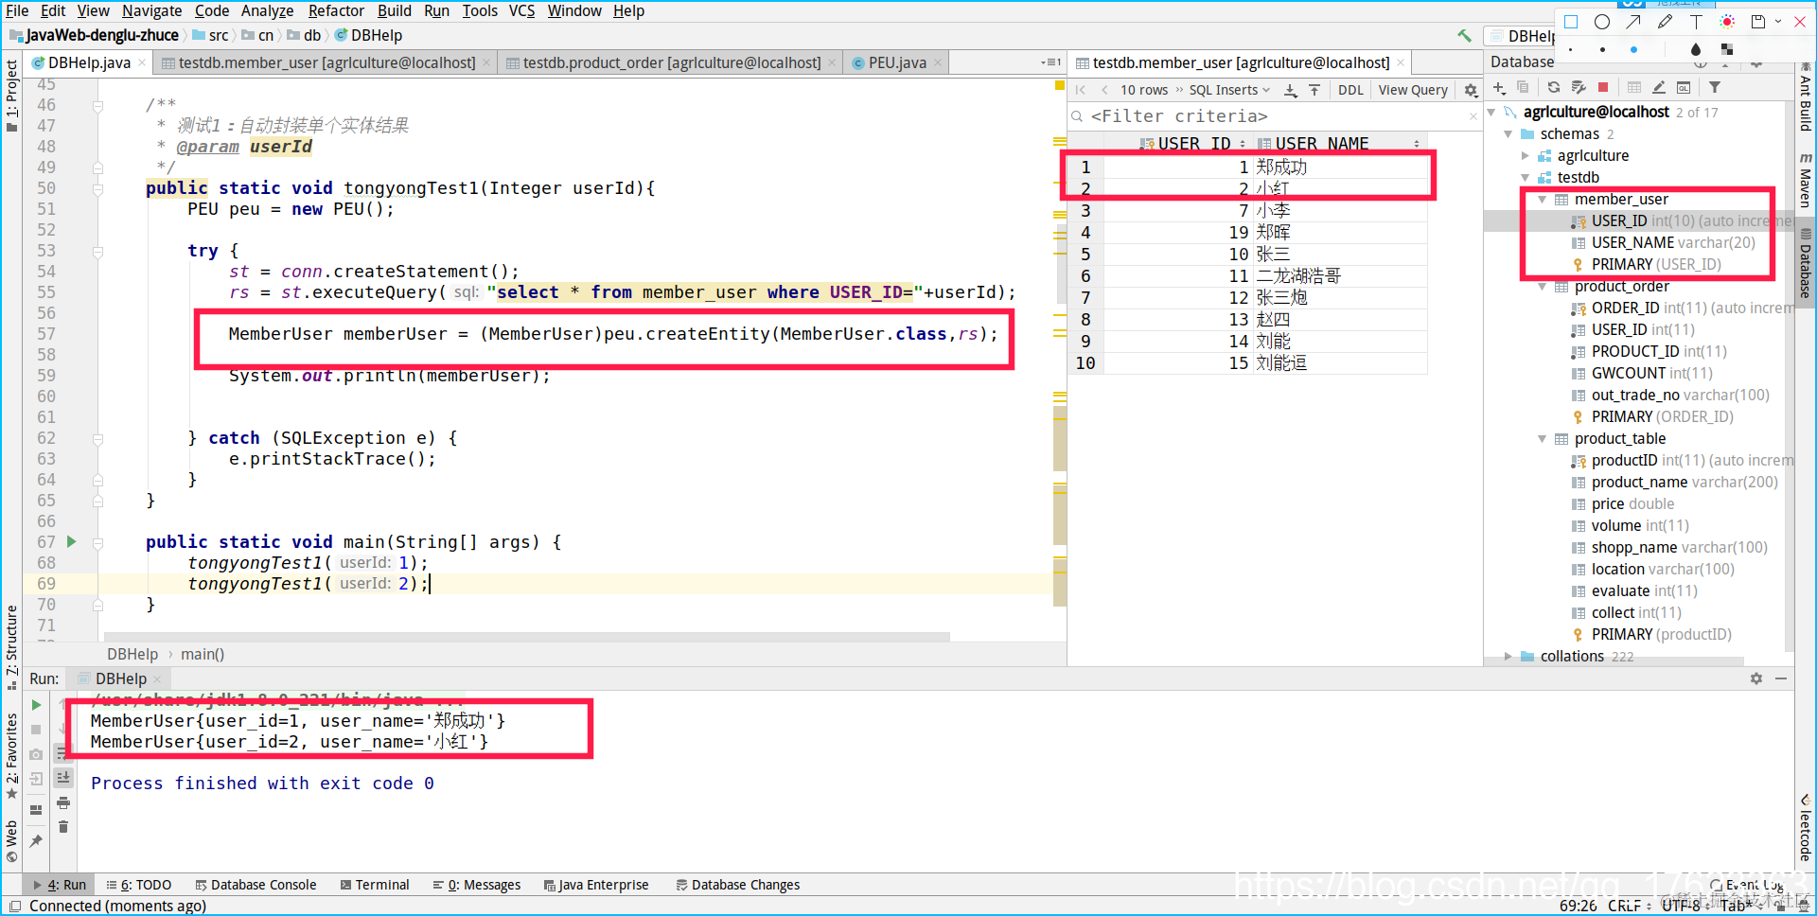
Task: Click the Filter criteria input field
Action: (1273, 116)
